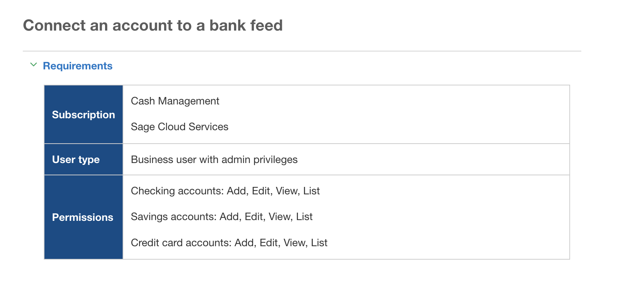Viewport: 640px width, 285px height.
Task: Select the page title Connect an account to a bank feed
Action: [153, 25]
